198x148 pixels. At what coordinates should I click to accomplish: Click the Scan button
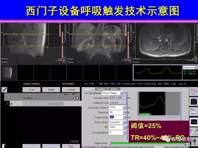32,90
